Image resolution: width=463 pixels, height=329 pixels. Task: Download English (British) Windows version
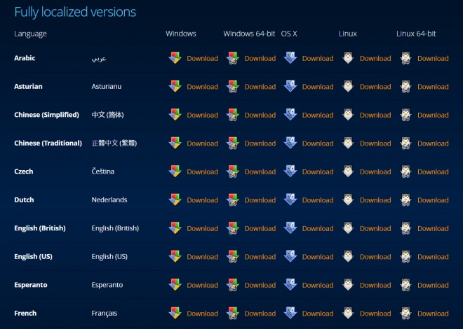202,228
